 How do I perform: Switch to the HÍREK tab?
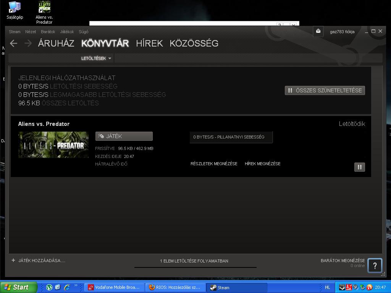(149, 43)
